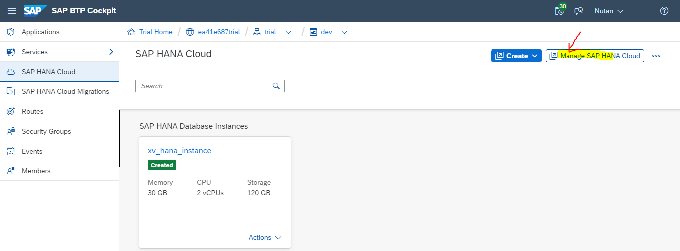Open the feedback chat icon
Image resolution: width=680 pixels, height=251 pixels.
578,11
